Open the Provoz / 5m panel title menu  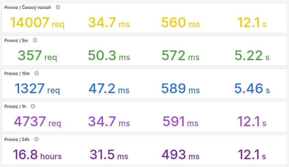click(16, 41)
